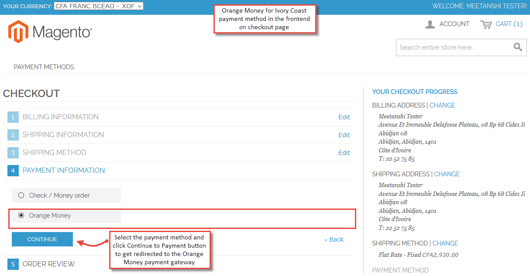
Task: Select Check / Money order radio button
Action: pos(21,195)
